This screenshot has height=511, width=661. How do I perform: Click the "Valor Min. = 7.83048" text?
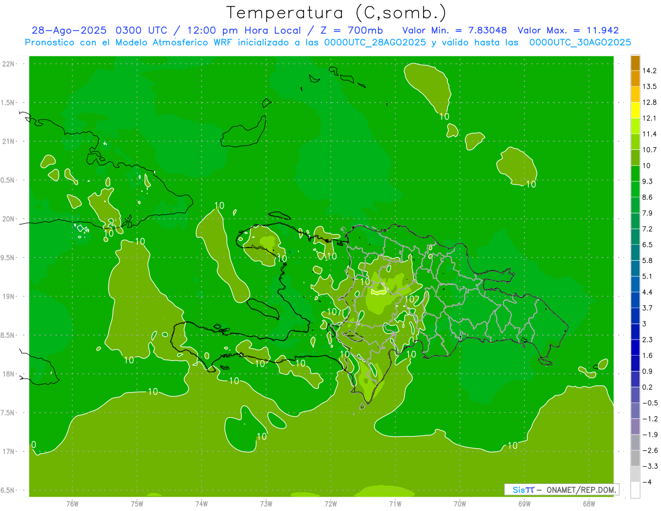454,30
